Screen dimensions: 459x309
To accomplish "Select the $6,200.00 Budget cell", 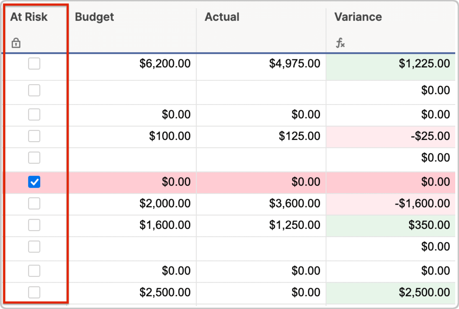I will click(x=165, y=64).
